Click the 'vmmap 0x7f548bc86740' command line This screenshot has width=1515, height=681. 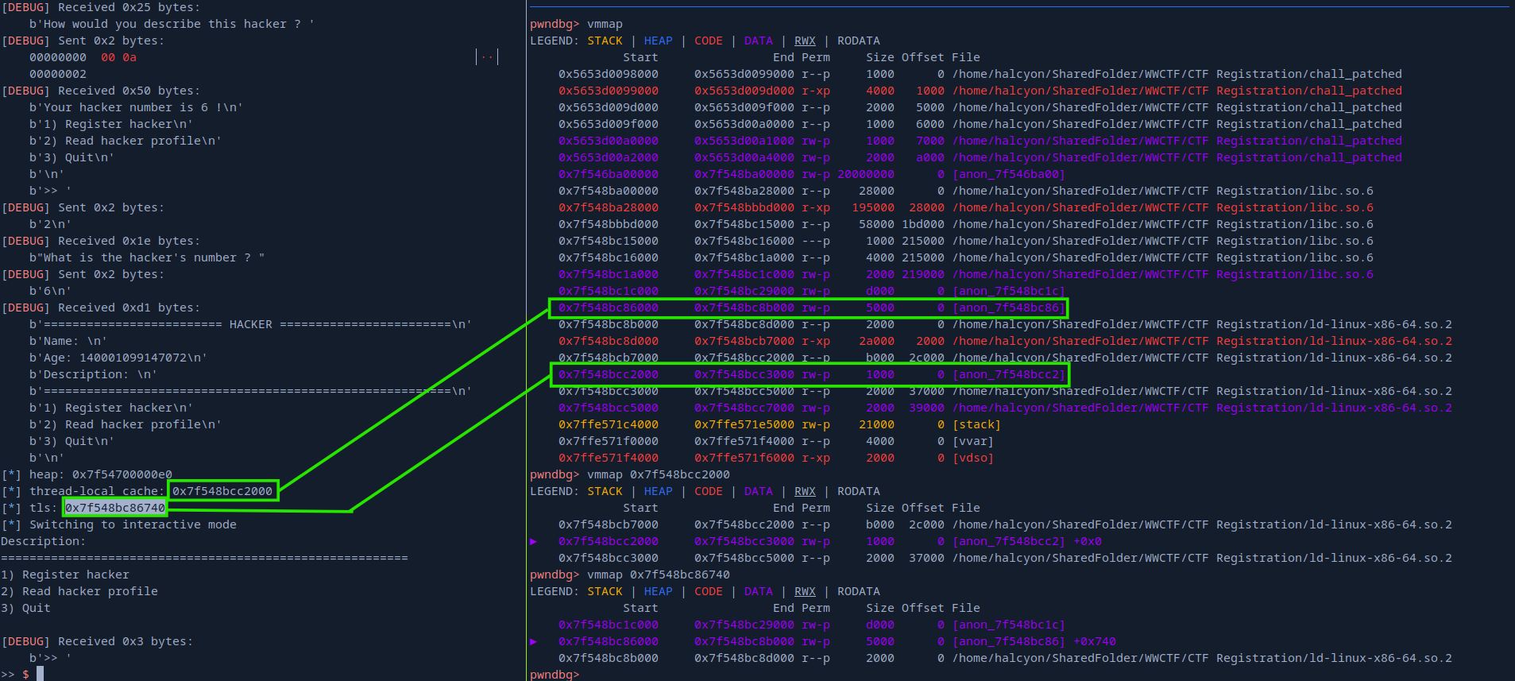click(x=658, y=575)
